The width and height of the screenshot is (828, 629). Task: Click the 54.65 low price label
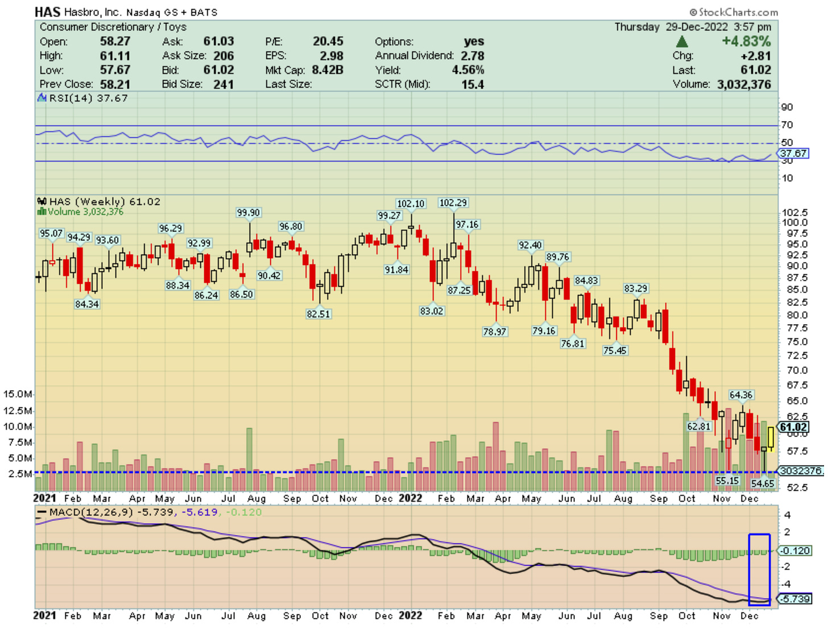[763, 483]
